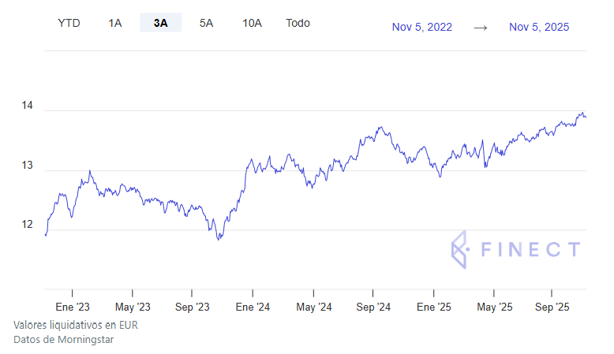Screen dimensions: 614x354
Task: Open the end date Nov 5, 2025
Action: 539,27
